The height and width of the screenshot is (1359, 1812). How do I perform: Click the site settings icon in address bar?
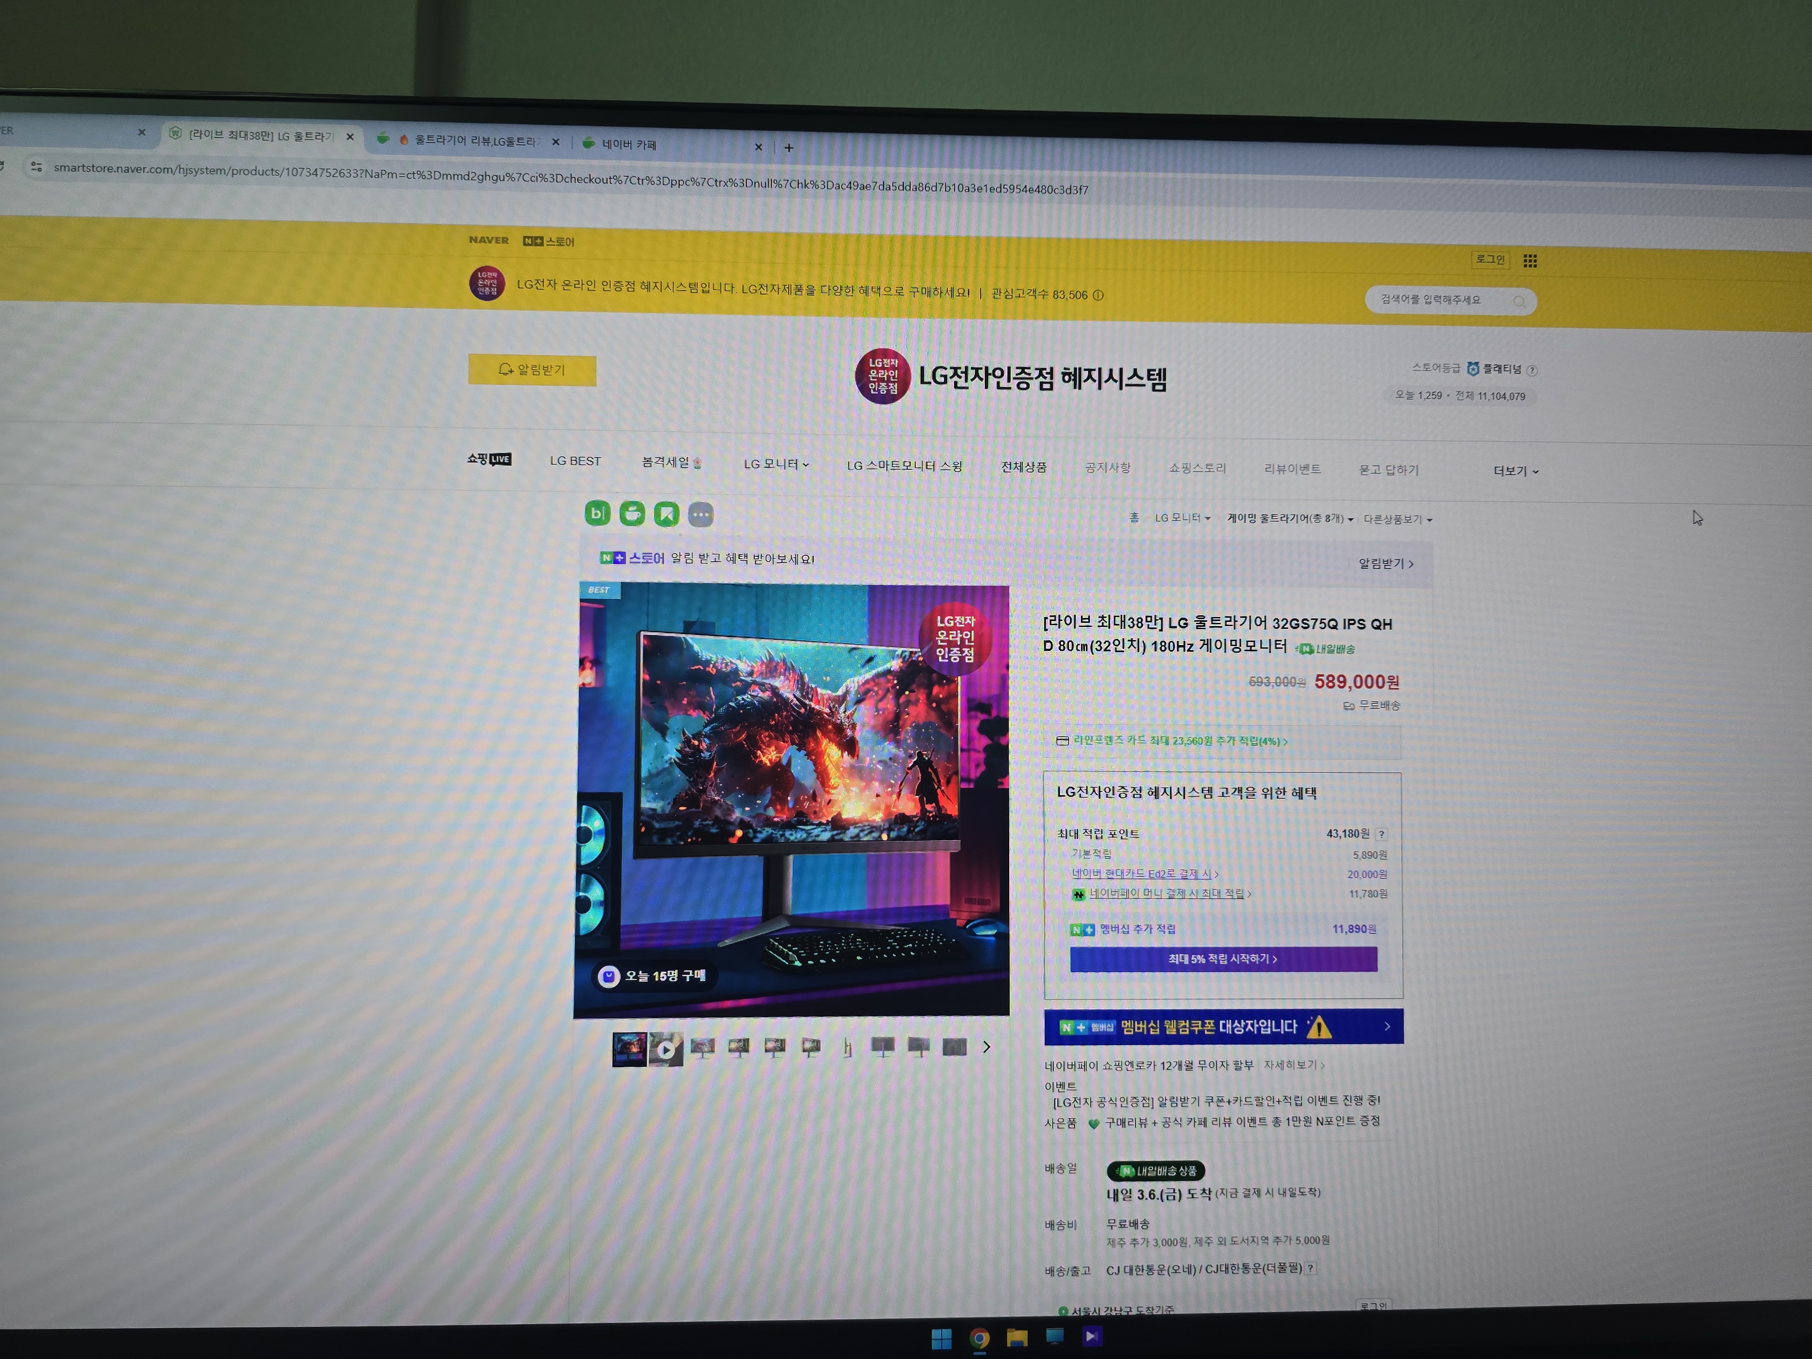tap(36, 167)
